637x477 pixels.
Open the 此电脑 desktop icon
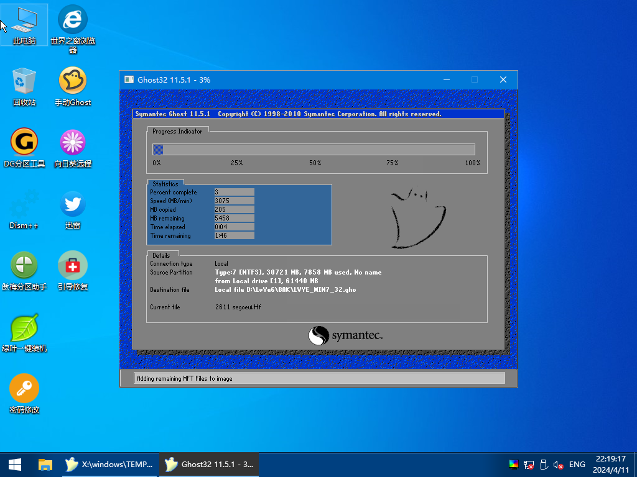(x=24, y=24)
